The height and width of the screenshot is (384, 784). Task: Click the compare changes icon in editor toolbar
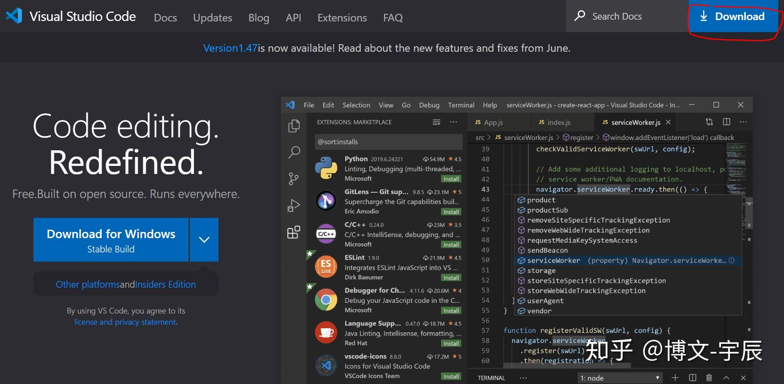coord(709,122)
